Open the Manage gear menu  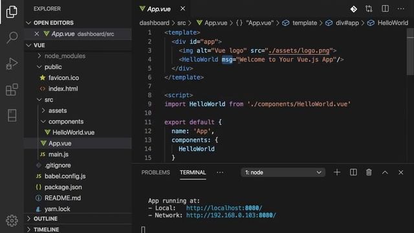(12, 220)
